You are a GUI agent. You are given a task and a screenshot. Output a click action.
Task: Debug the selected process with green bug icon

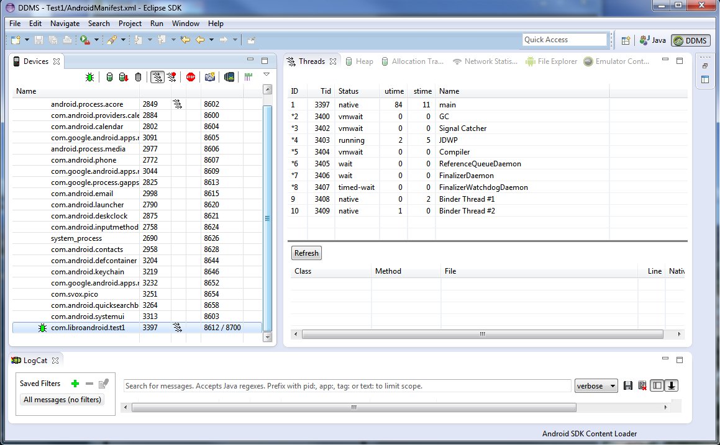point(89,77)
